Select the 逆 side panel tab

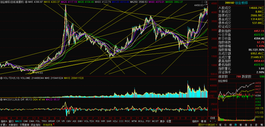(x=257, y=125)
